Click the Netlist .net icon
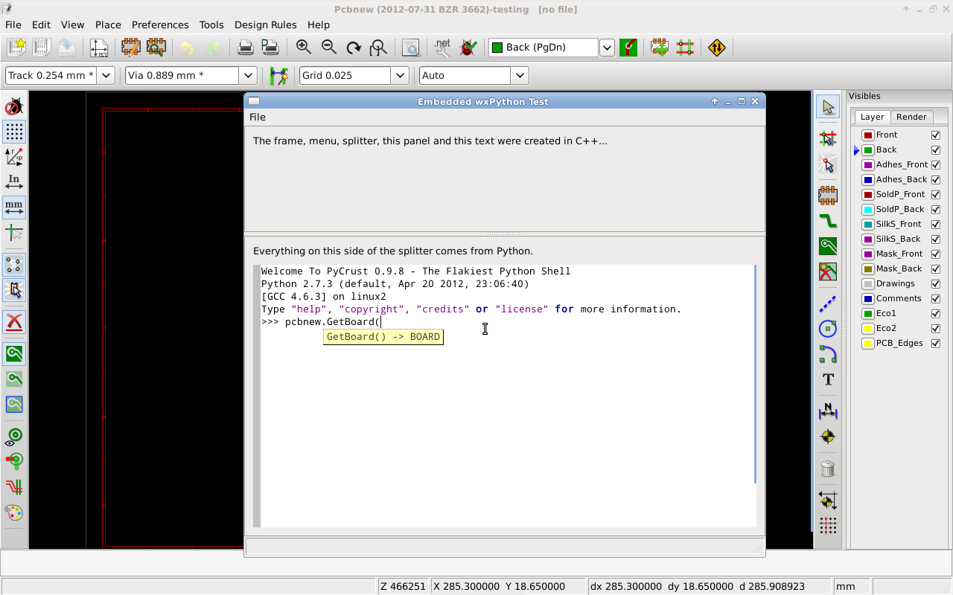The height and width of the screenshot is (595, 953). (x=442, y=48)
